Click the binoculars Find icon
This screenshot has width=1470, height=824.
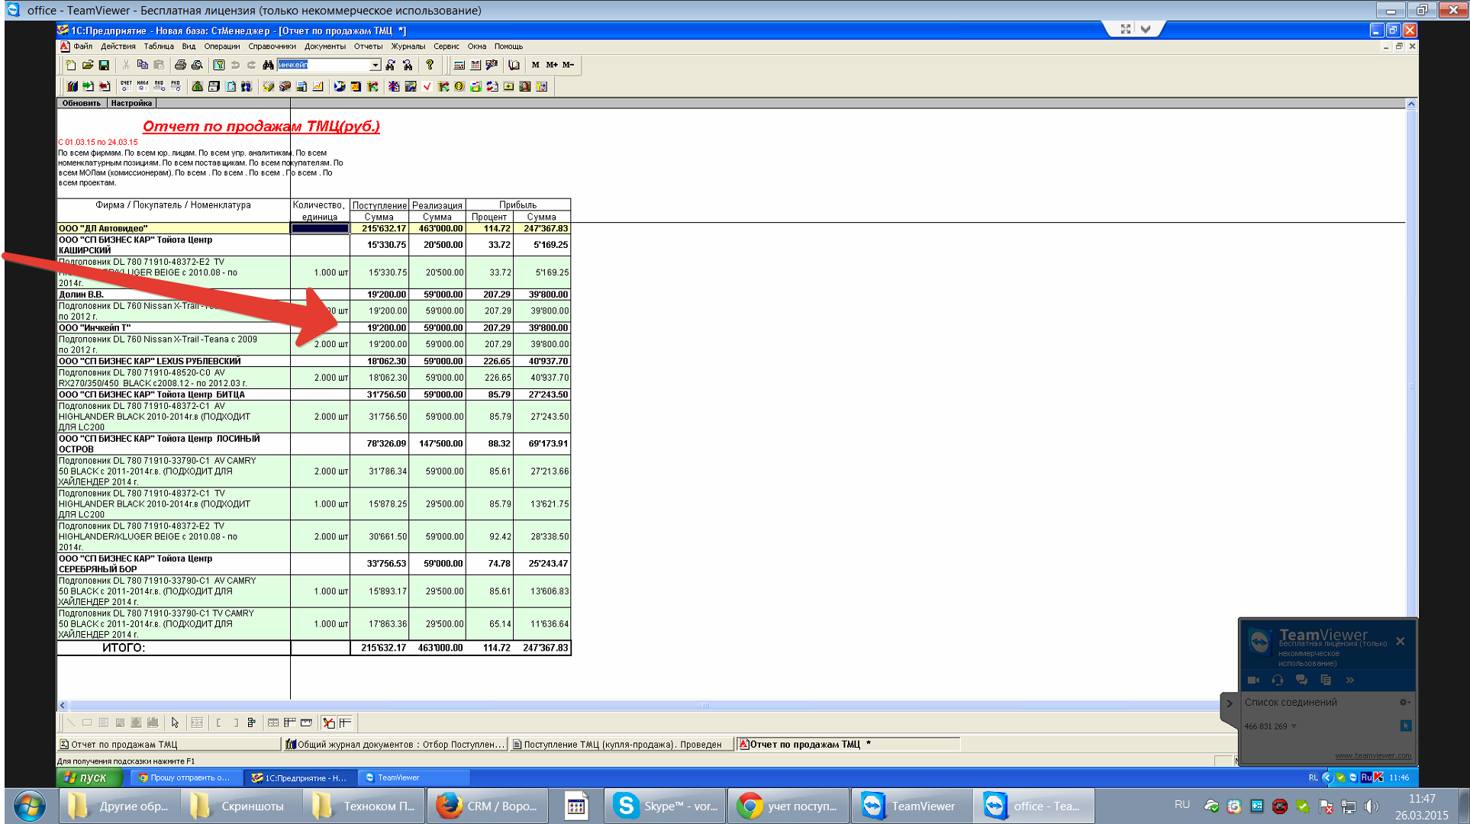point(268,66)
